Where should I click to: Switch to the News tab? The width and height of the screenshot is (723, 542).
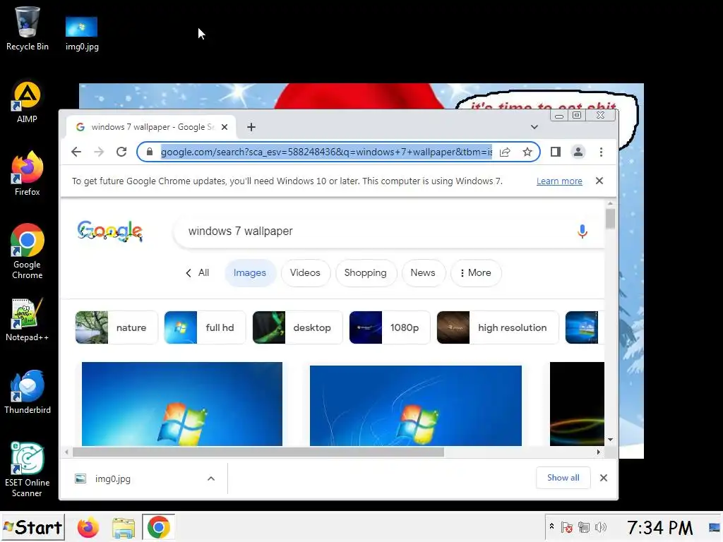pos(423,273)
